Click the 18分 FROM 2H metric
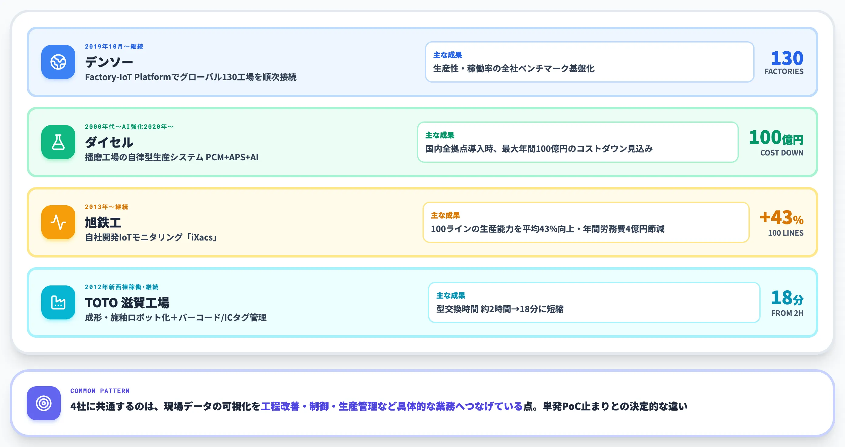The height and width of the screenshot is (447, 845). pos(787,302)
